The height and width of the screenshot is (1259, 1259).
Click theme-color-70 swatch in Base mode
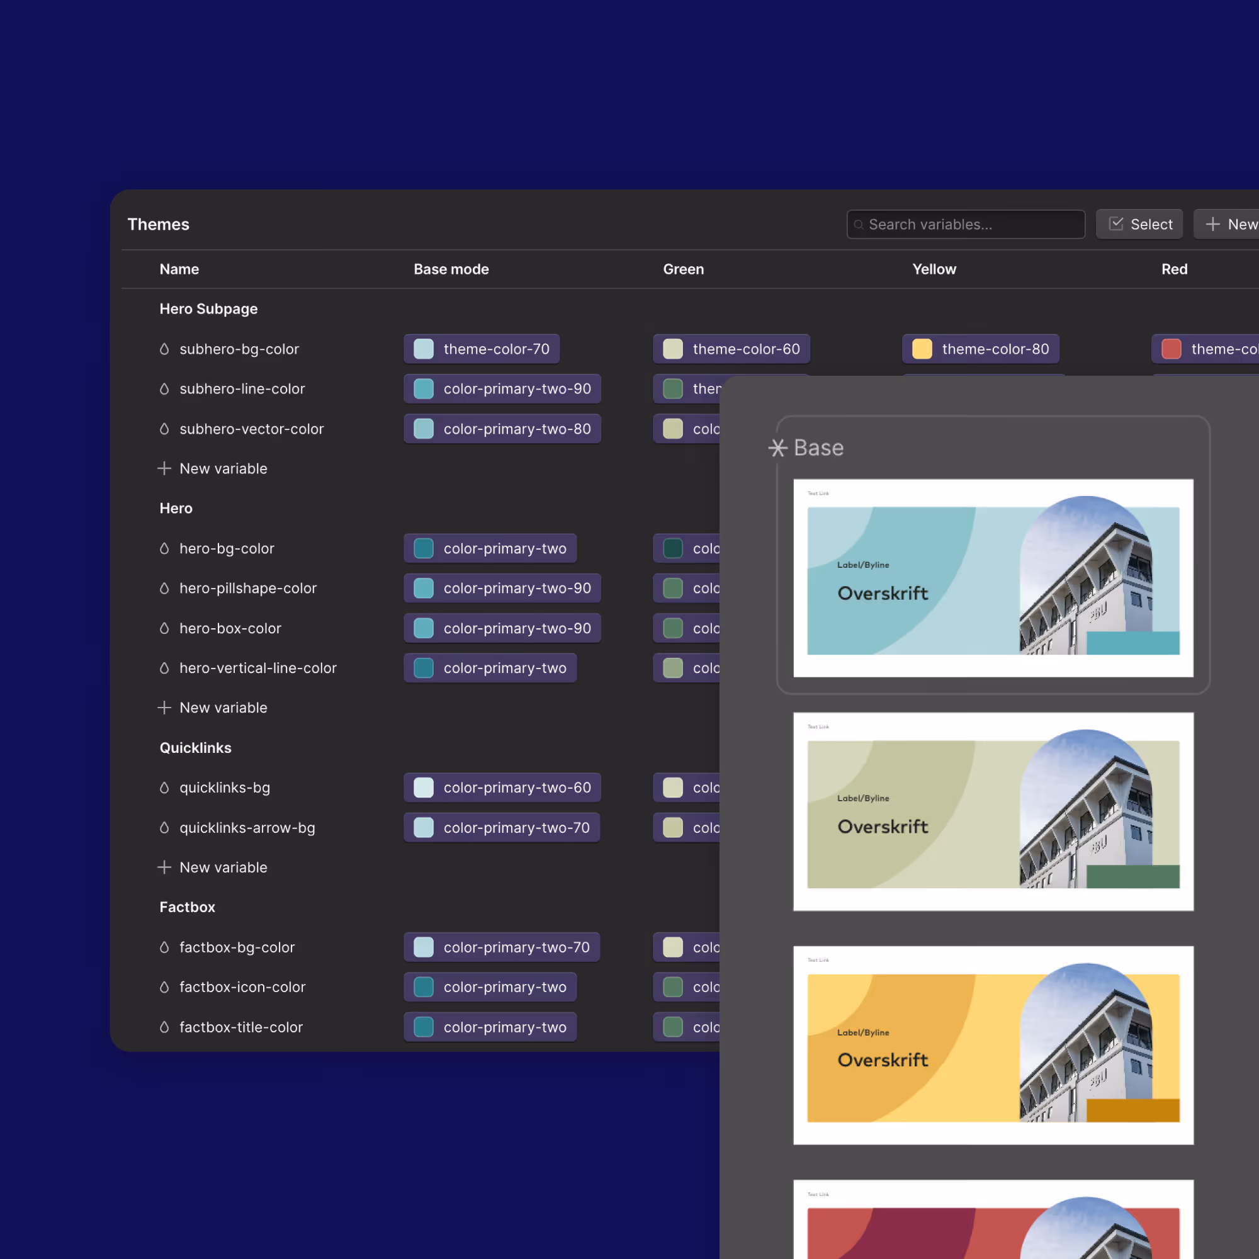point(424,349)
